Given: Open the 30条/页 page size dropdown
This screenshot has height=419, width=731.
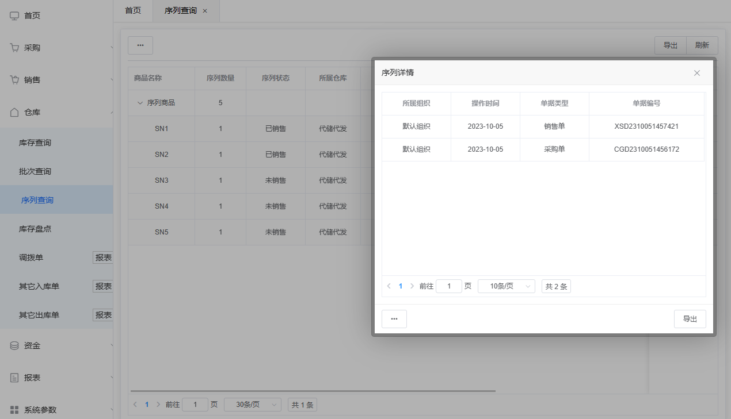Looking at the screenshot, I should [253, 405].
